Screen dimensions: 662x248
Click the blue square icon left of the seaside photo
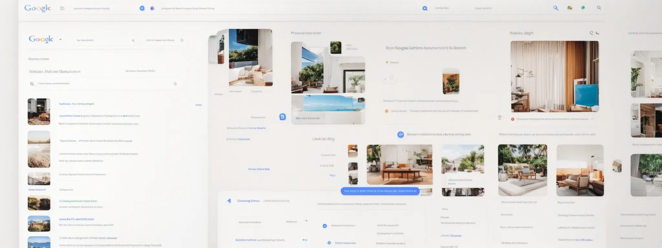tap(283, 117)
